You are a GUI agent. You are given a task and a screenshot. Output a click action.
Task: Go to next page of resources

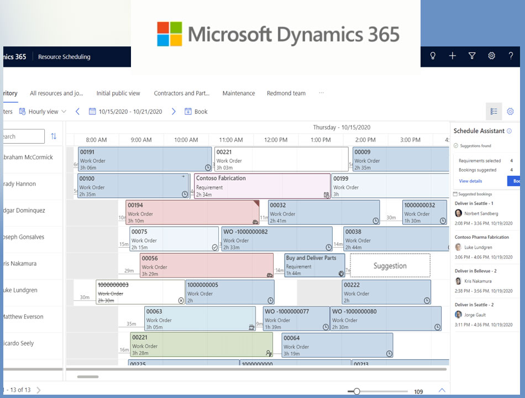[39, 390]
